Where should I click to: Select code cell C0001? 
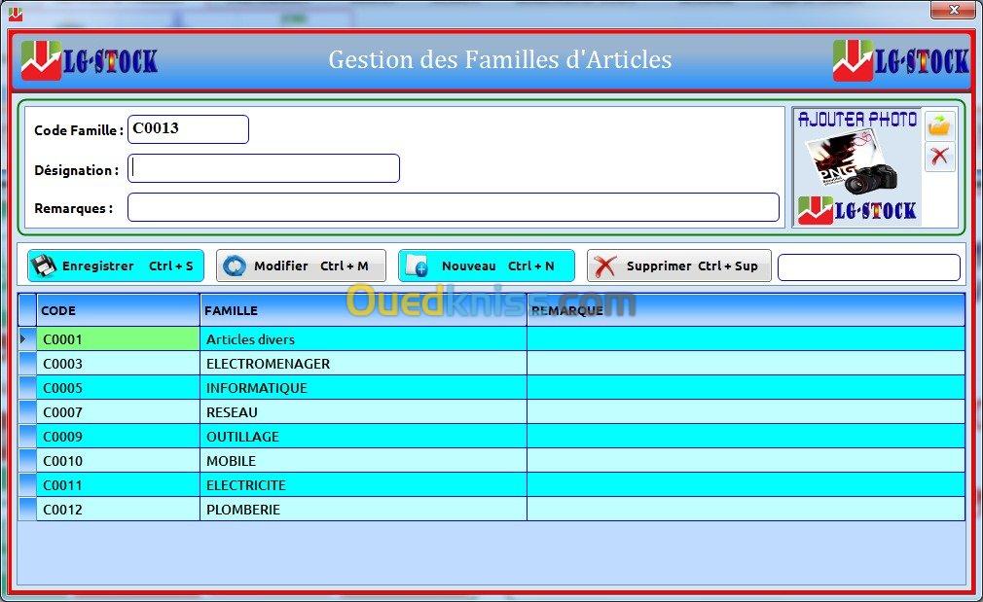pos(118,338)
